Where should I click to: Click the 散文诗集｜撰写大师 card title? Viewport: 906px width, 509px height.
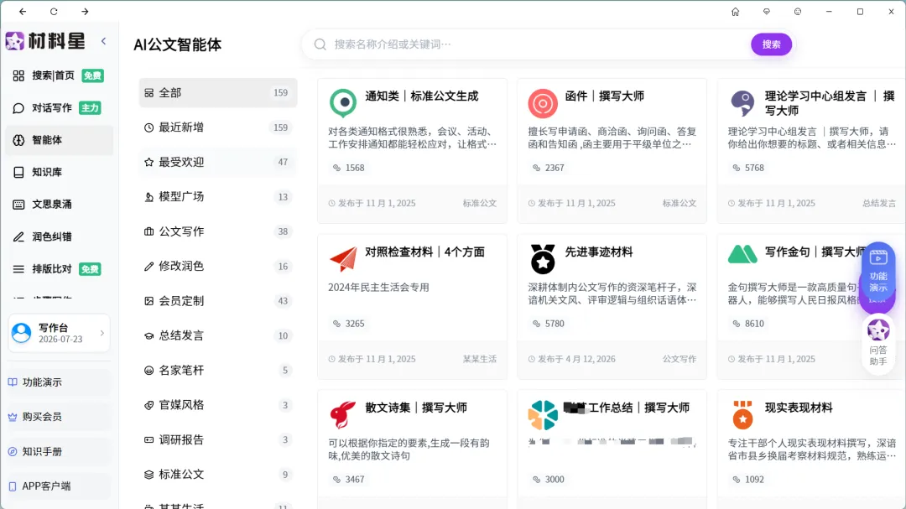click(x=416, y=408)
